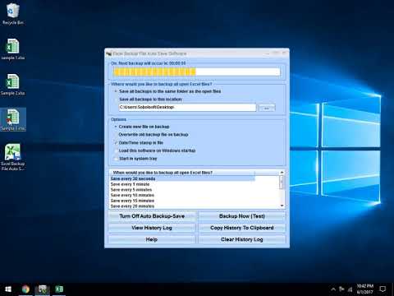This screenshot has height=296, width=394.
Task: Click Clear History Log
Action: [242, 239]
